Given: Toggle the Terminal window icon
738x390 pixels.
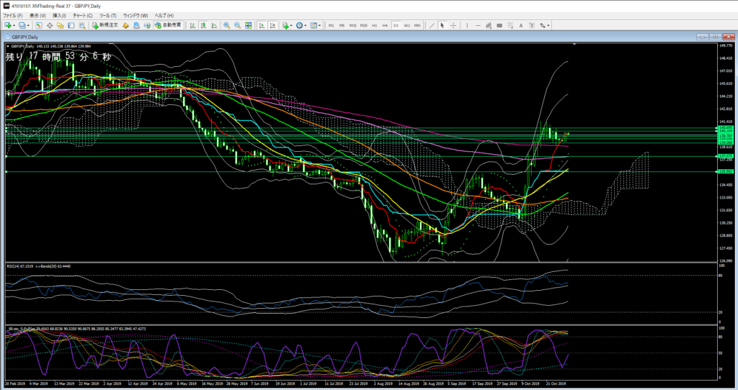Looking at the screenshot, I should pos(71,25).
